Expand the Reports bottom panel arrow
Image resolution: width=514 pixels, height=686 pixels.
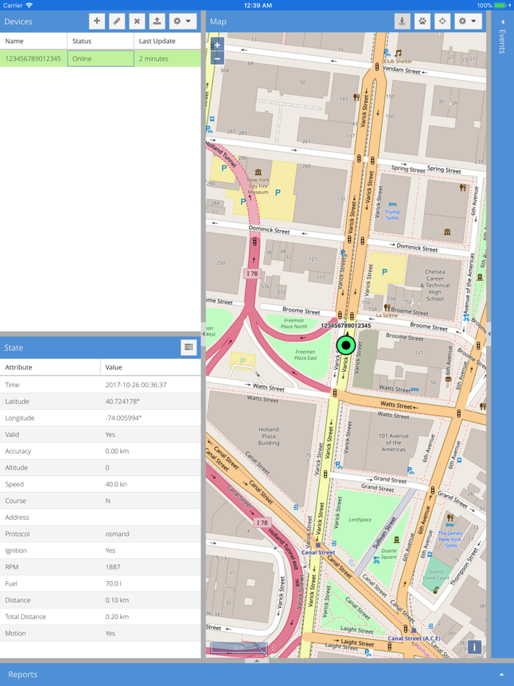(502, 675)
